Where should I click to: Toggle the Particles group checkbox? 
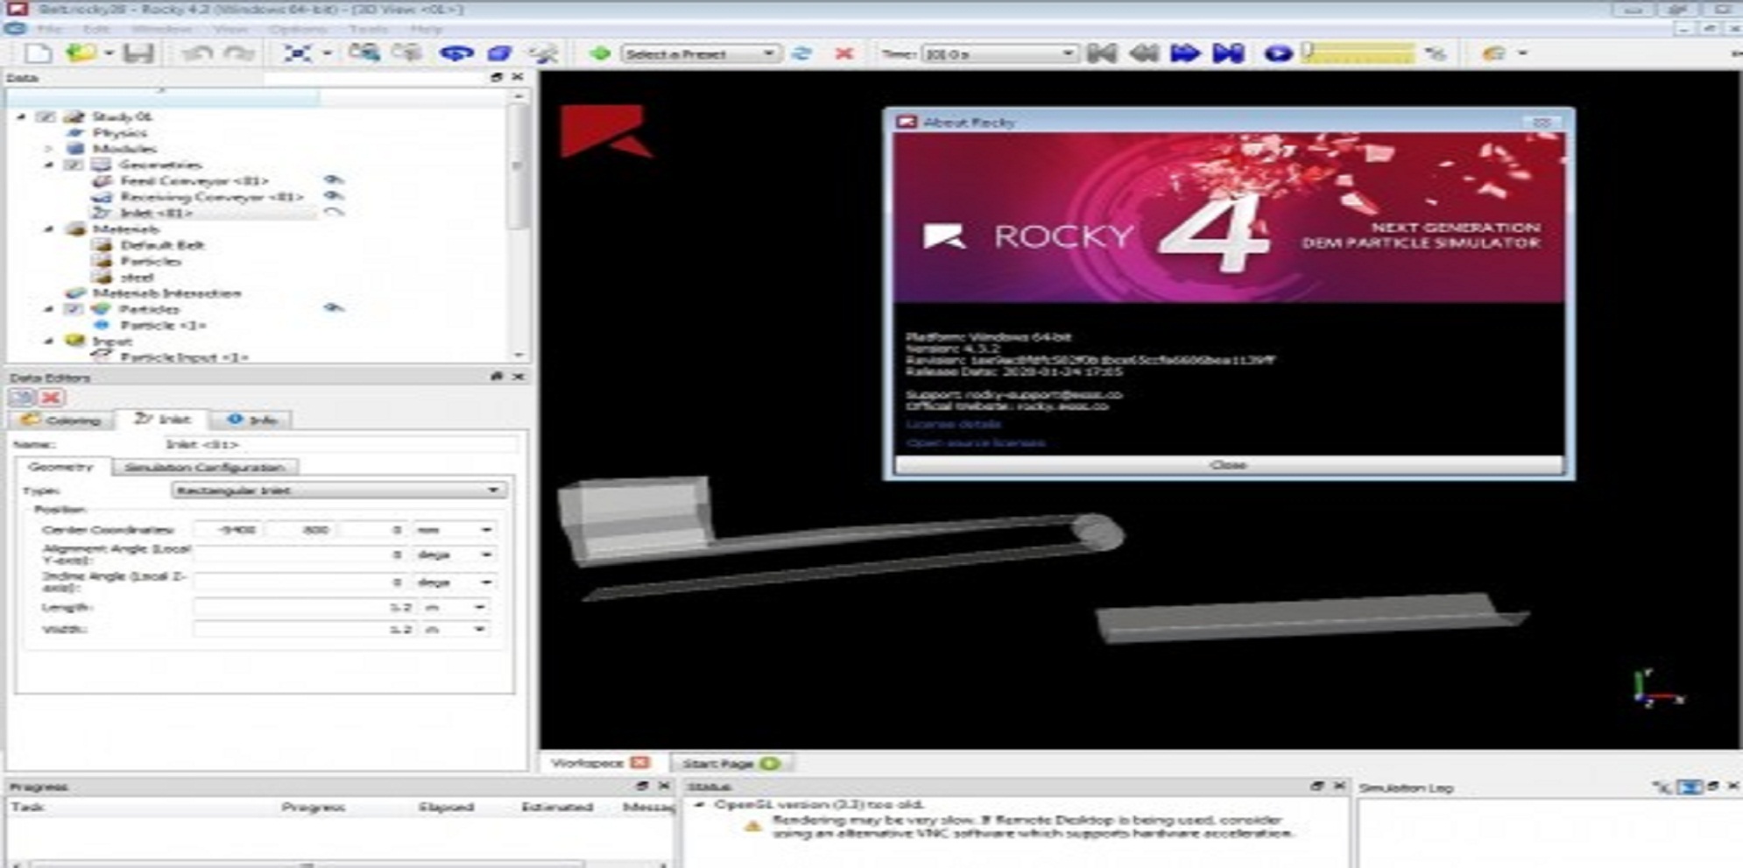74,309
